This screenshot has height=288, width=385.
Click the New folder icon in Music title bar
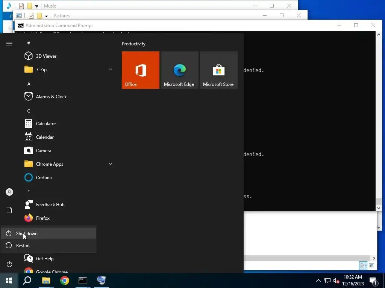30,6
